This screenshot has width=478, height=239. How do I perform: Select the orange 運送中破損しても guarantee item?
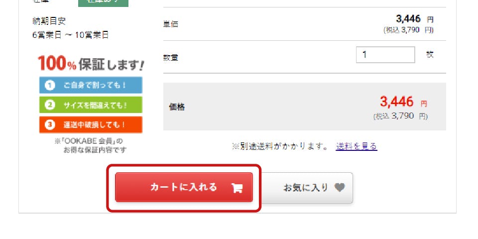(91, 124)
